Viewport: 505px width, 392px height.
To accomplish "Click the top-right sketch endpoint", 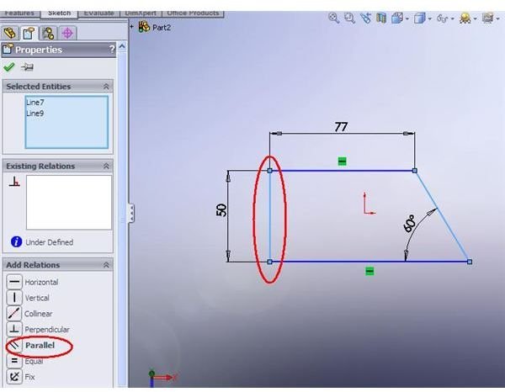I will click(x=415, y=171).
